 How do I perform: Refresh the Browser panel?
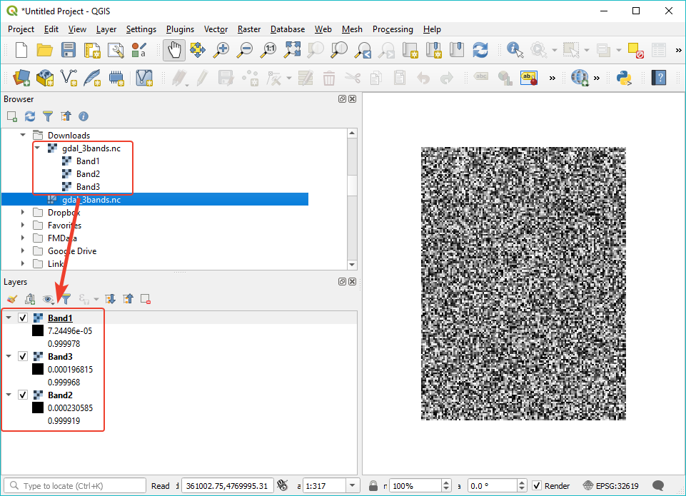(29, 116)
